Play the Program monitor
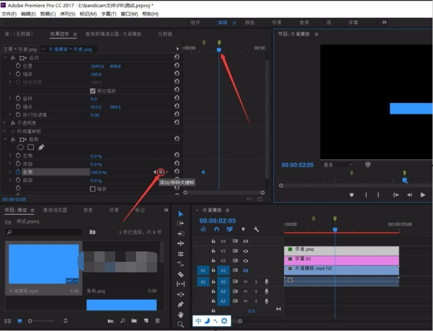Viewport: 433px width, 331px height. 423,195
